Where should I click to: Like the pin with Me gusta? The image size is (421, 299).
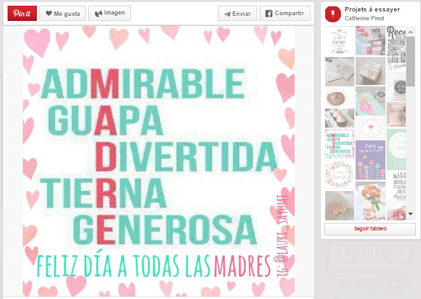coord(62,13)
